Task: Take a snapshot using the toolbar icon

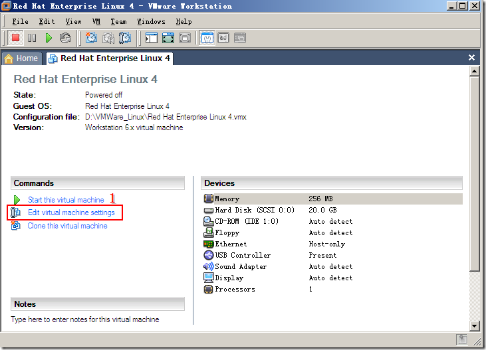Action: click(91, 38)
